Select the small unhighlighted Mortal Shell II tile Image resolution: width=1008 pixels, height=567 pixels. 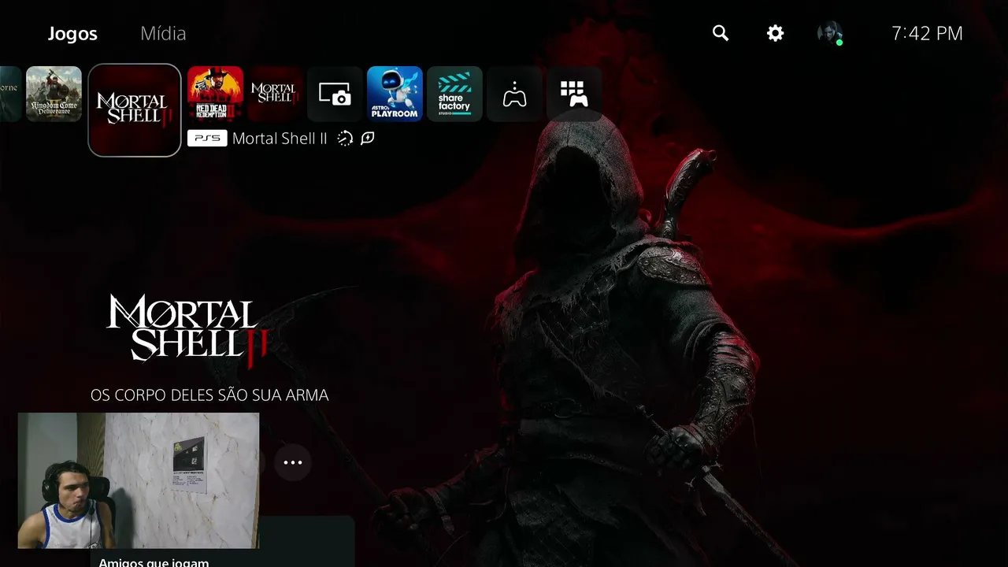pyautogui.click(x=275, y=94)
